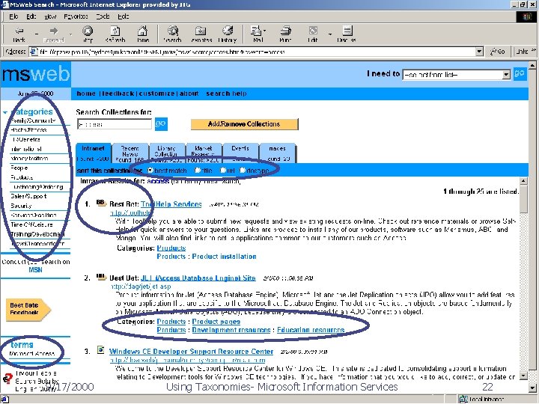Click the Edit toolbar icon
The height and width of the screenshot is (404, 539).
click(313, 31)
